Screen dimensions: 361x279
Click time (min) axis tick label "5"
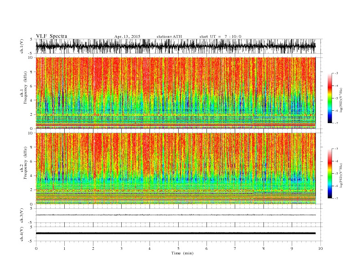(x=178, y=248)
